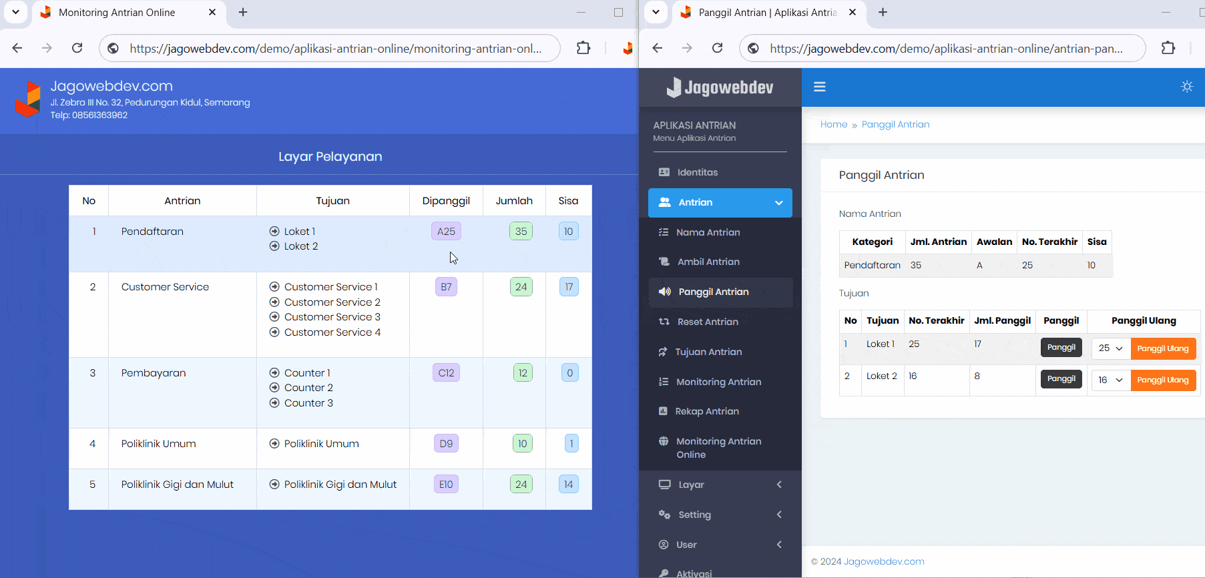Click the Poliklinik Umum arrow icon in Tujuan column
Screen dimensions: 1205x578
coord(274,444)
